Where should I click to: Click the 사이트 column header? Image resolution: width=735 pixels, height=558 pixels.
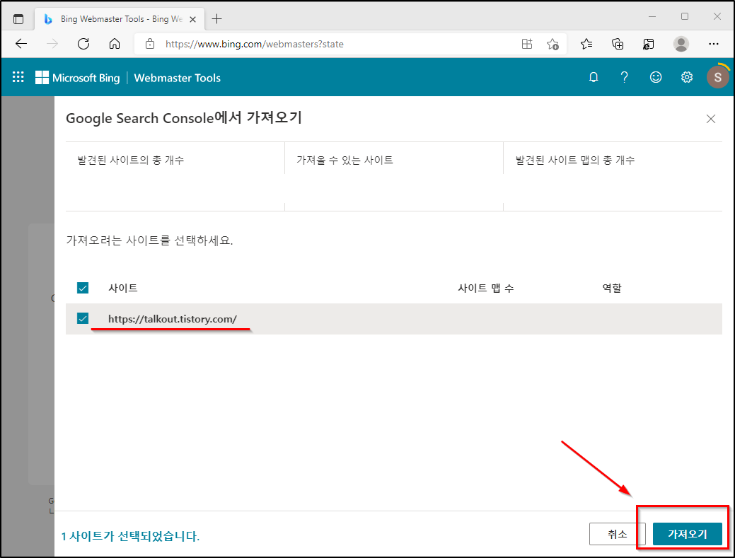[x=123, y=288]
